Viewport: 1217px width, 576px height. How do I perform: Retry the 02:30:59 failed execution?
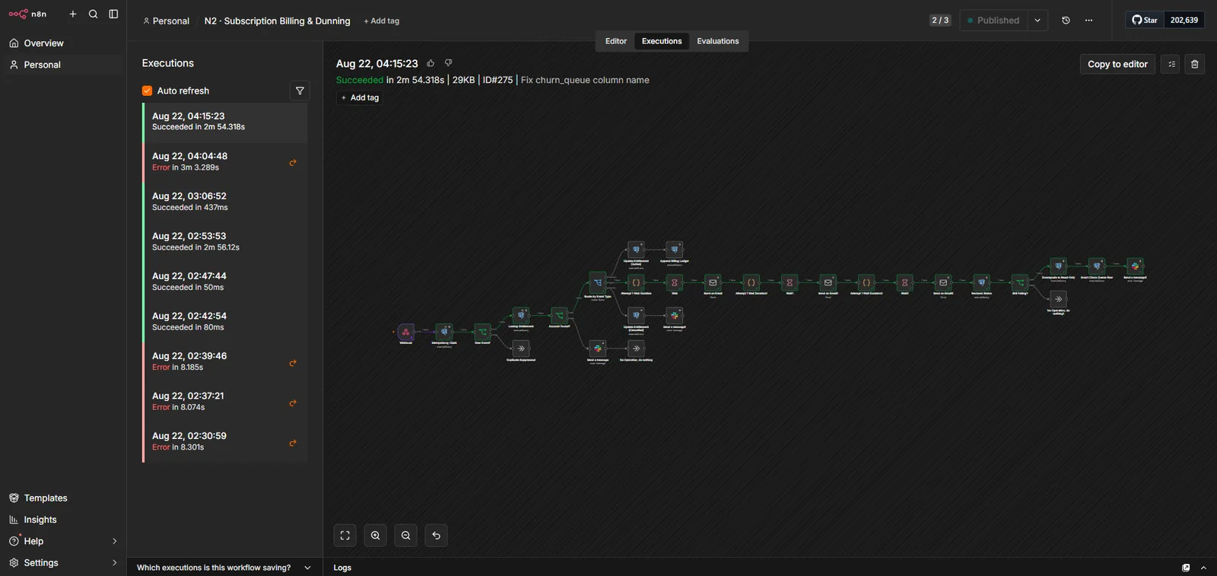tap(293, 443)
